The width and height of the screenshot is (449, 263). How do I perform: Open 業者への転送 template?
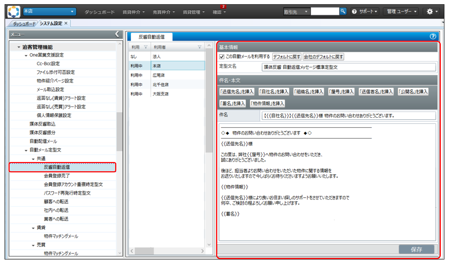click(56, 219)
